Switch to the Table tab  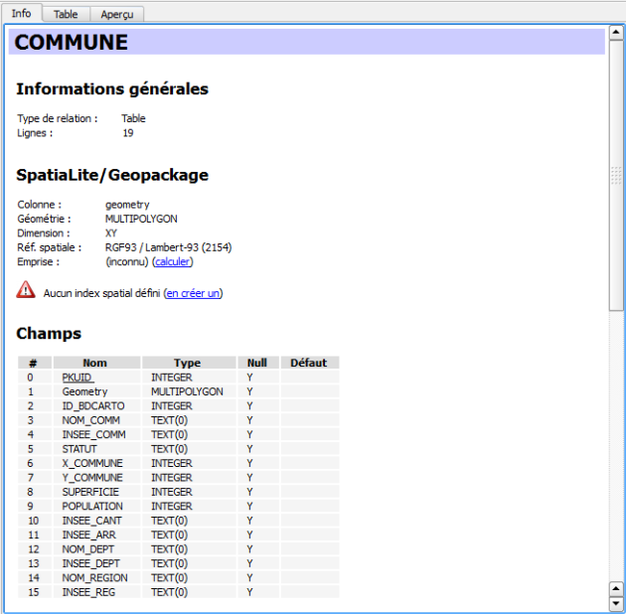[66, 14]
